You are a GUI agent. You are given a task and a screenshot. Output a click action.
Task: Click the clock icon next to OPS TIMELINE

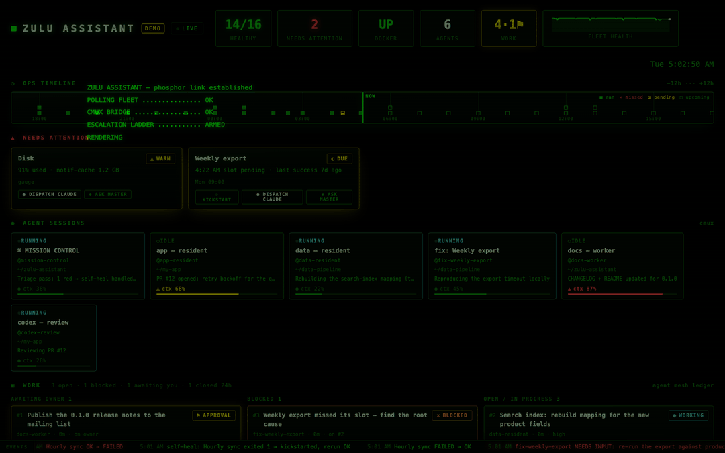click(x=13, y=83)
